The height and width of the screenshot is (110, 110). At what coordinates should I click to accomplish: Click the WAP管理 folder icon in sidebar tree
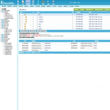pyautogui.click(x=2, y=40)
